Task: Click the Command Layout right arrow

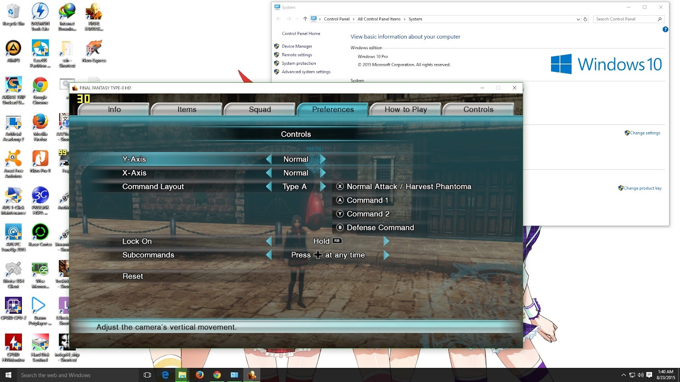Action: (x=323, y=187)
